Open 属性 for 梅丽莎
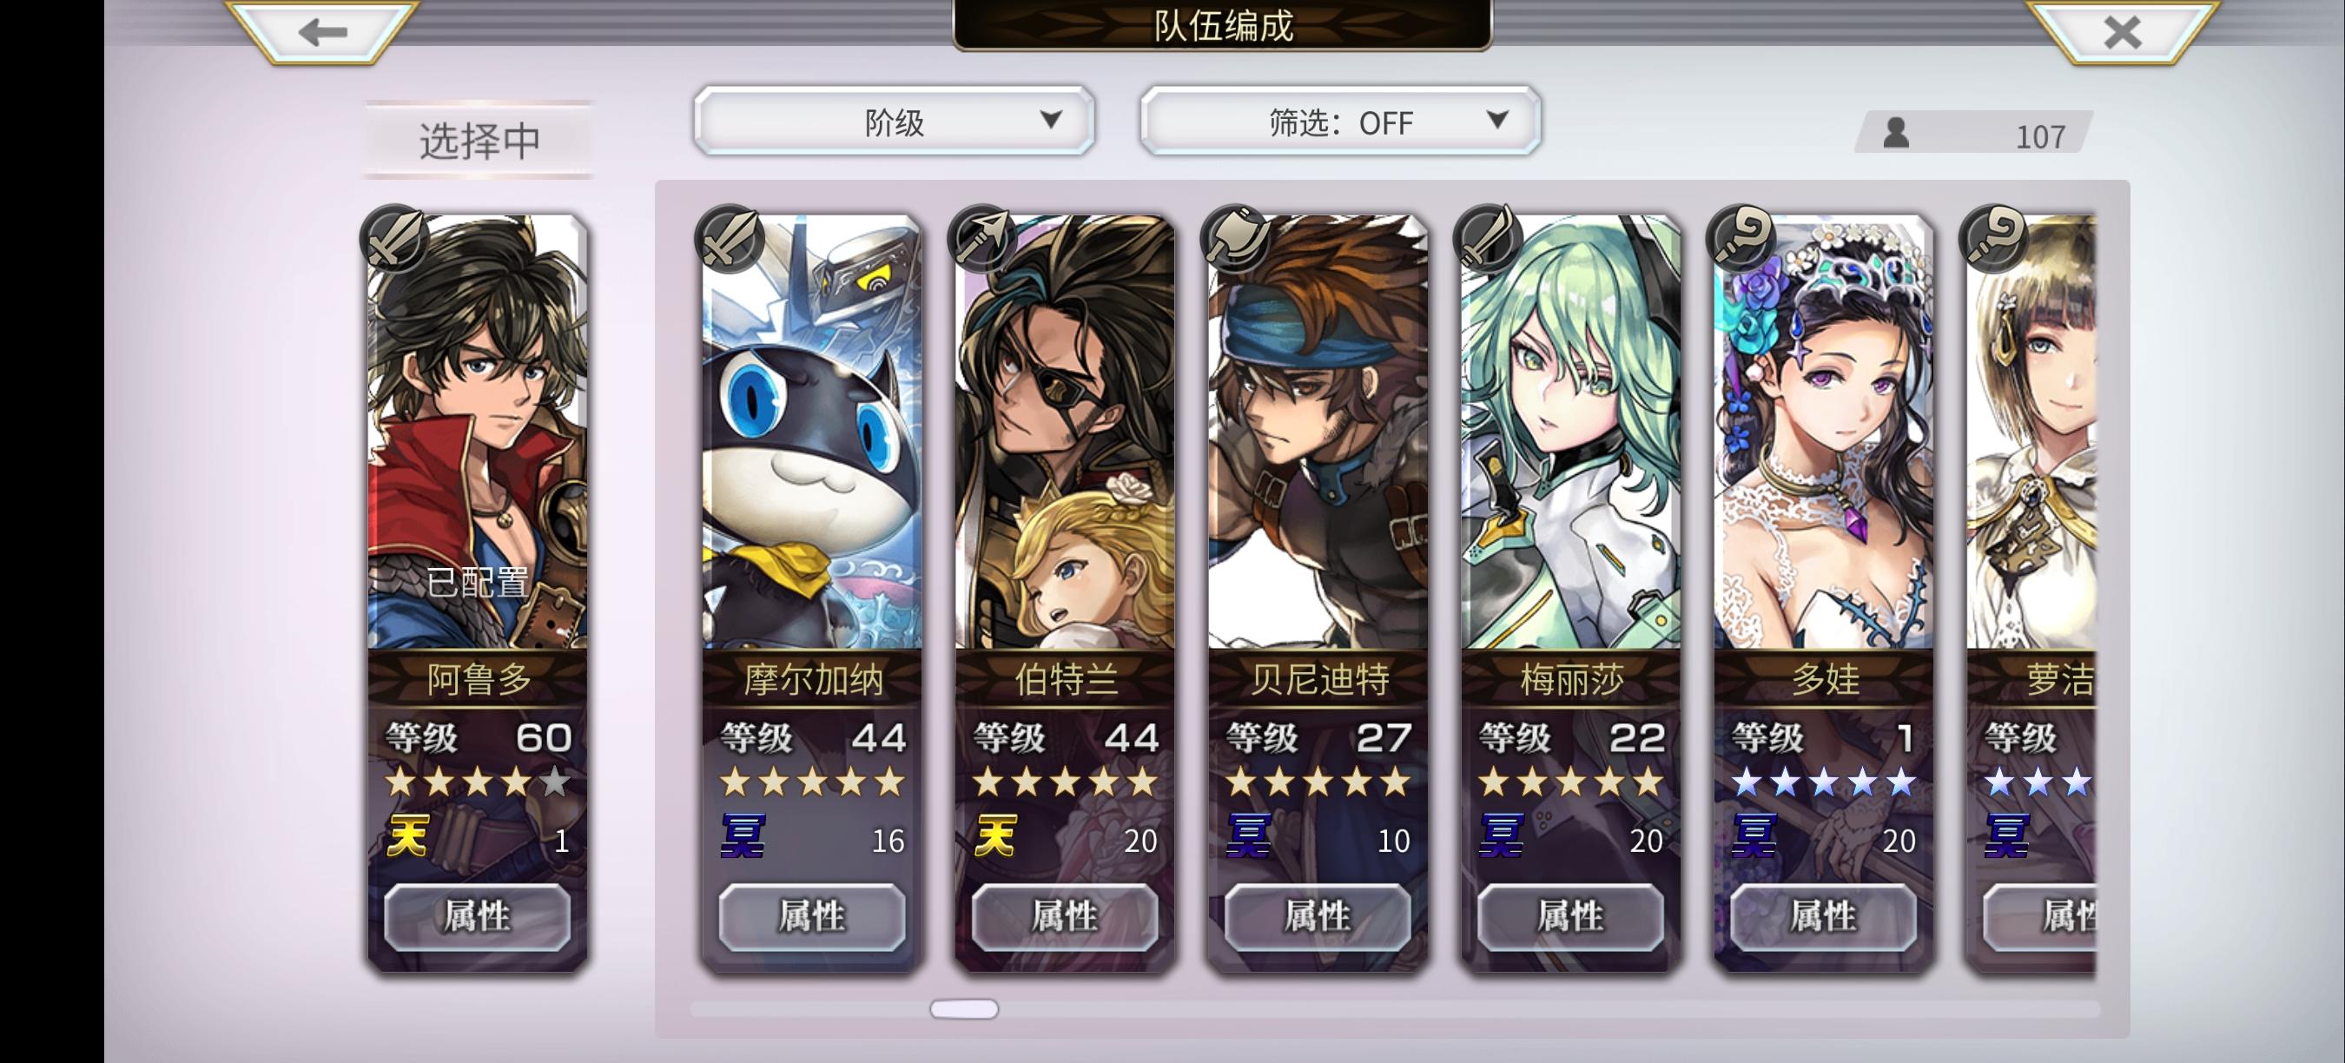The height and width of the screenshot is (1063, 2345). [x=1571, y=915]
